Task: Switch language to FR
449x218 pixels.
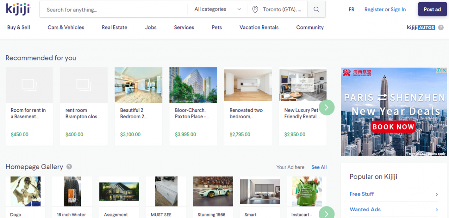Action: pos(351,9)
